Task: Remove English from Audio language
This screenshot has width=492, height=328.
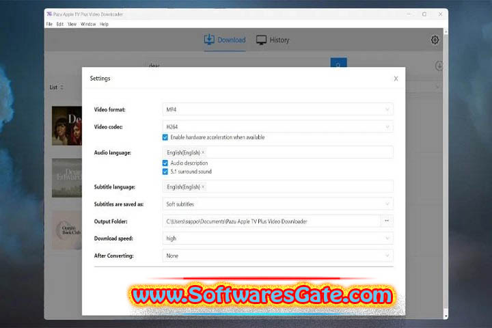Action: click(x=203, y=152)
